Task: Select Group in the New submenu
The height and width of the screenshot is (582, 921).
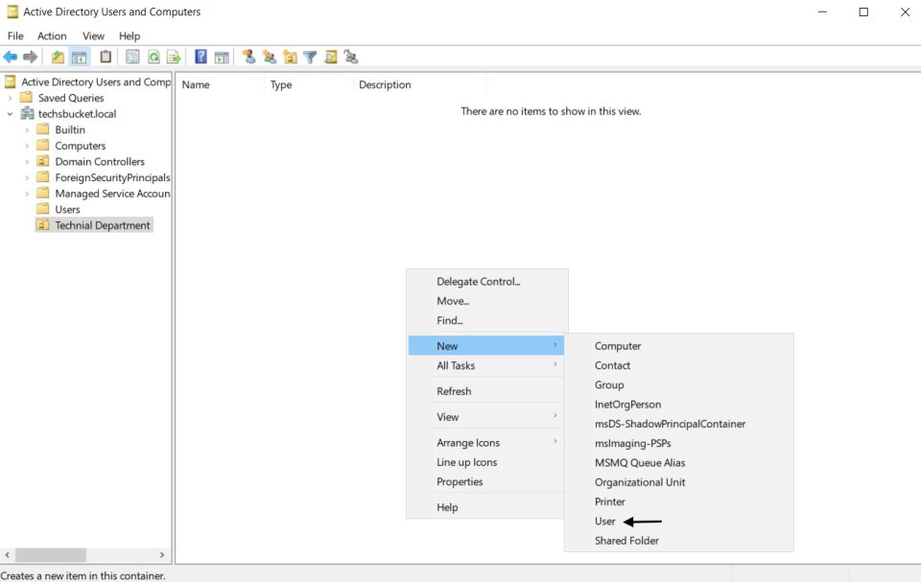Action: point(679,384)
